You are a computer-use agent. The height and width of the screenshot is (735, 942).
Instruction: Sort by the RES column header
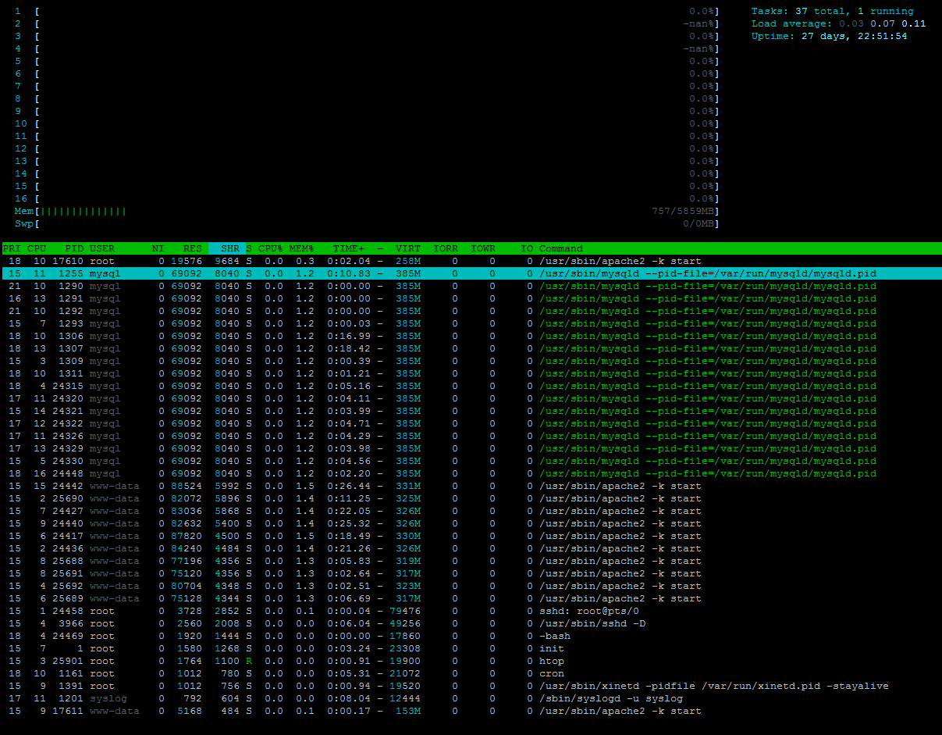coord(192,248)
